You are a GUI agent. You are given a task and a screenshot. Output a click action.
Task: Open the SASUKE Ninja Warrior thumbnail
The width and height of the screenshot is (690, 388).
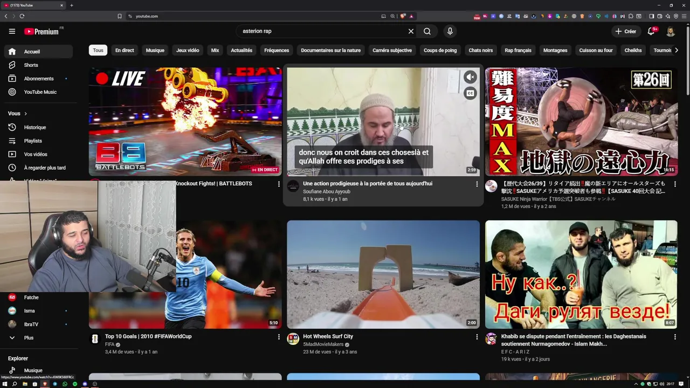point(581,122)
